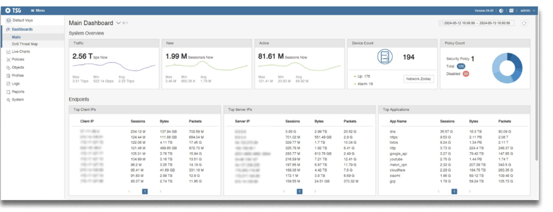Image resolution: width=553 pixels, height=212 pixels.
Task: Click the 194 device count number
Action: 408,57
